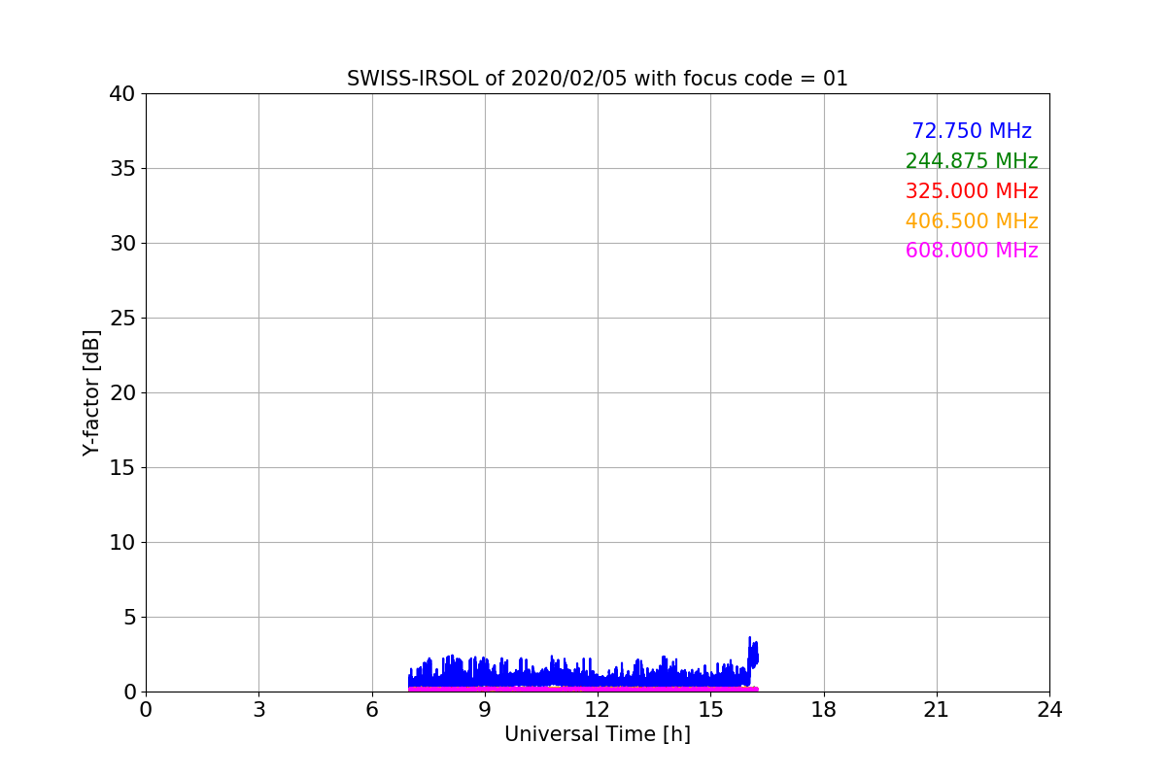Screen dimensions: 1166x777
Task: Select the 72.750 MHz legend label
Action: coord(972,131)
